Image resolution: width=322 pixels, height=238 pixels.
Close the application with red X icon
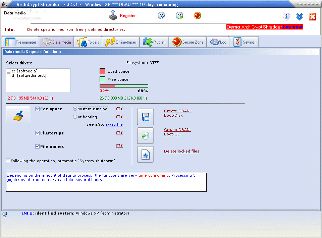(313, 17)
